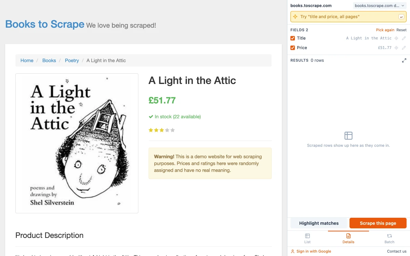
Task: Click the 'FIELDS 2' header label
Action: [x=299, y=30]
